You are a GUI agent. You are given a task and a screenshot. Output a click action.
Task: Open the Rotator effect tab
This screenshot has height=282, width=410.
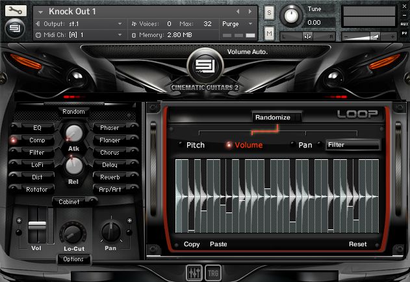(36, 189)
